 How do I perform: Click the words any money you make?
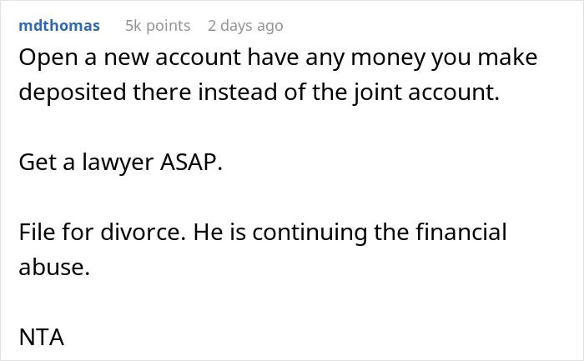pyautogui.click(x=421, y=58)
